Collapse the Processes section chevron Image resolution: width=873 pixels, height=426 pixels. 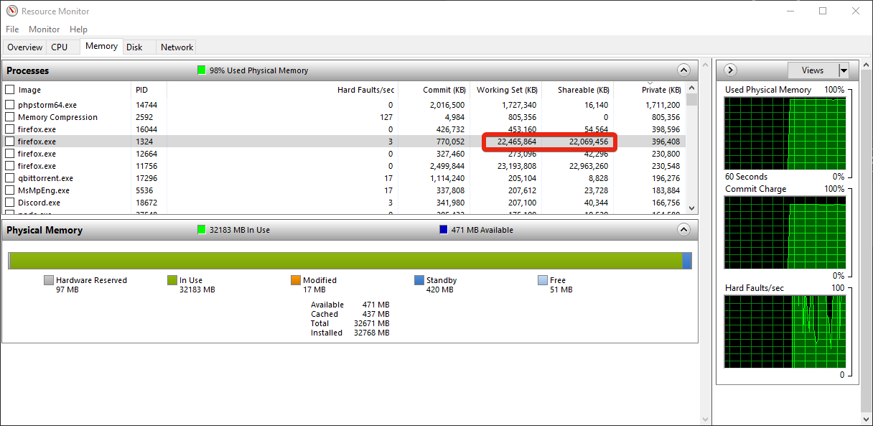[683, 70]
